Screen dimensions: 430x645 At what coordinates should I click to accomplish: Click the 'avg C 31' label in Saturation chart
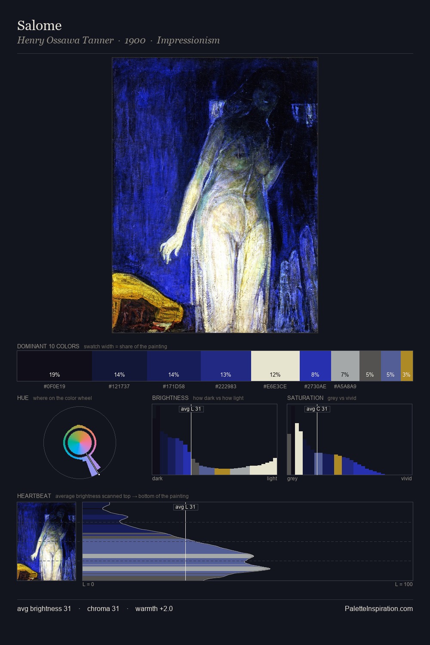[x=317, y=409]
